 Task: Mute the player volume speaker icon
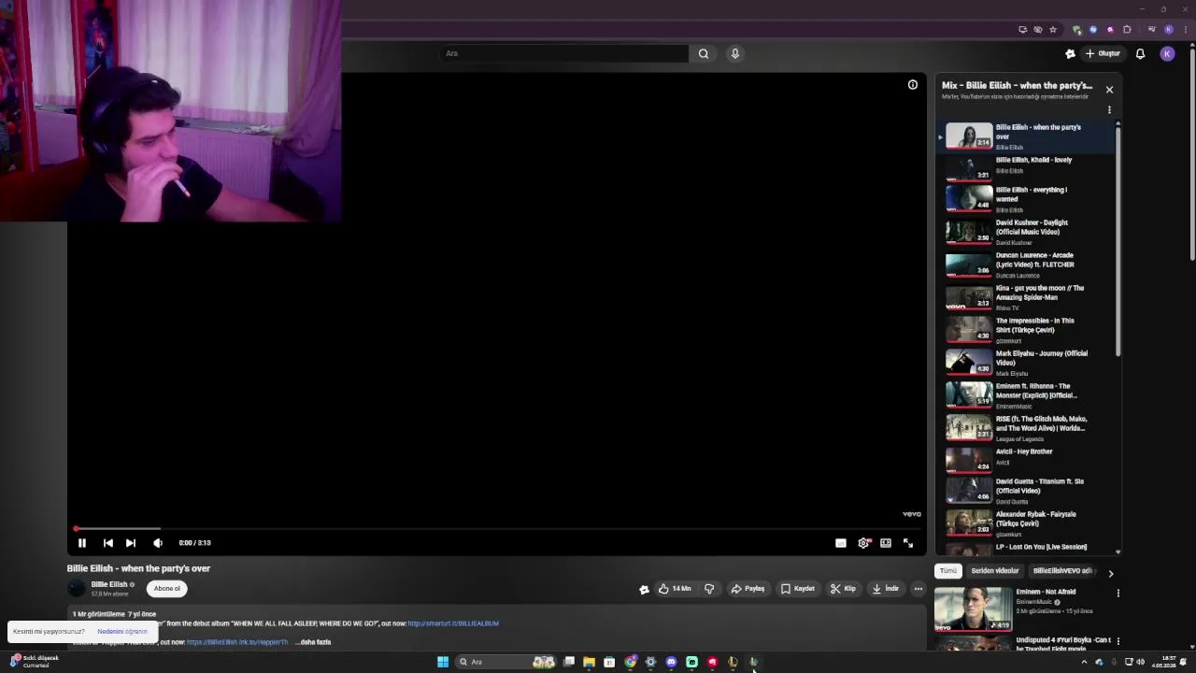click(x=158, y=543)
